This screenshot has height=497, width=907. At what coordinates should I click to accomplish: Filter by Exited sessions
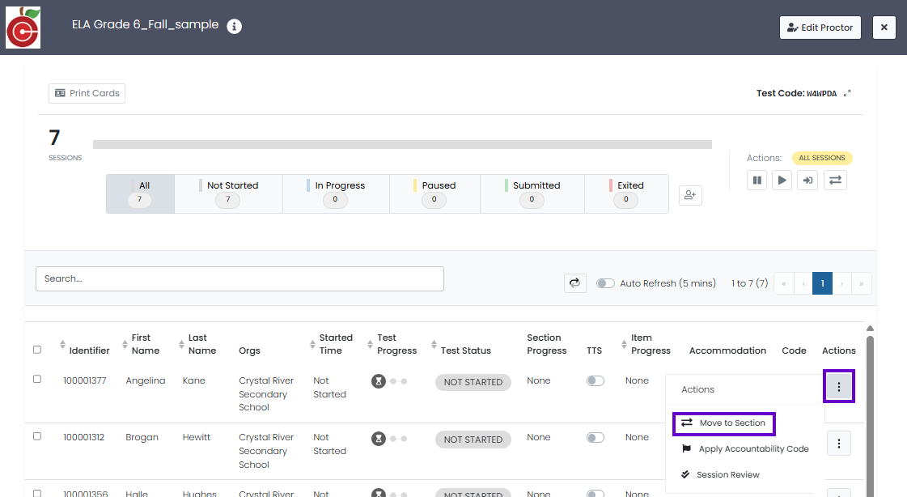click(626, 193)
